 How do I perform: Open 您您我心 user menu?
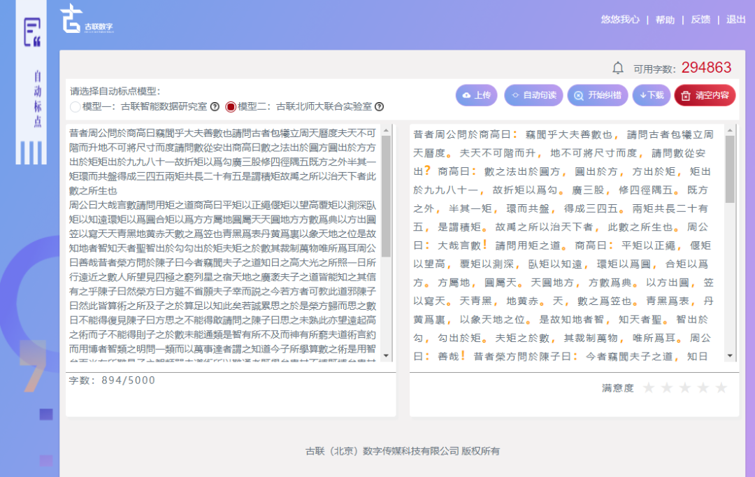tap(620, 20)
